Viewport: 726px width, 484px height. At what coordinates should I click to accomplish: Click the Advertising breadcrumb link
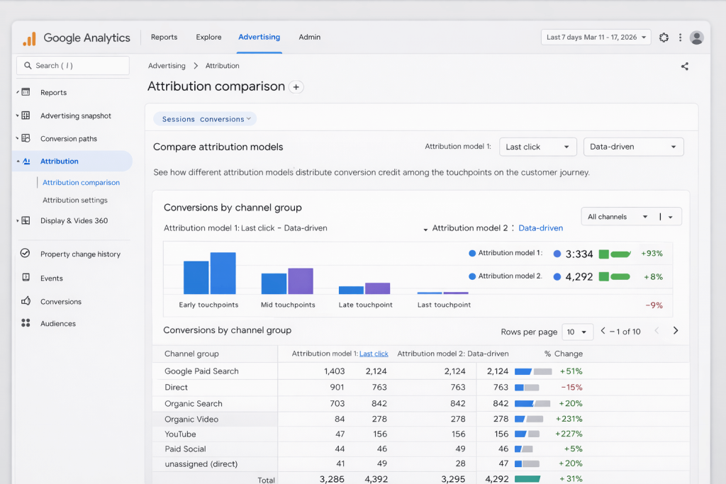pyautogui.click(x=167, y=66)
